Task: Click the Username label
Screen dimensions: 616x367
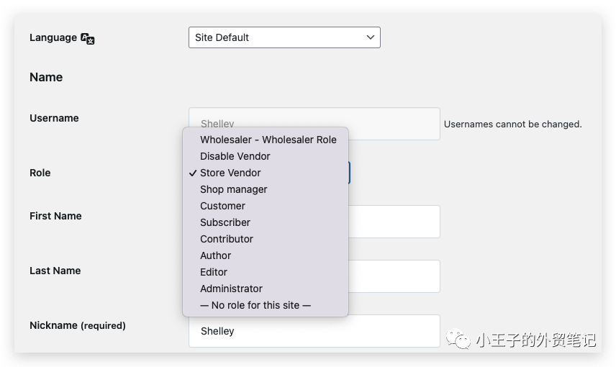Action: coord(54,118)
